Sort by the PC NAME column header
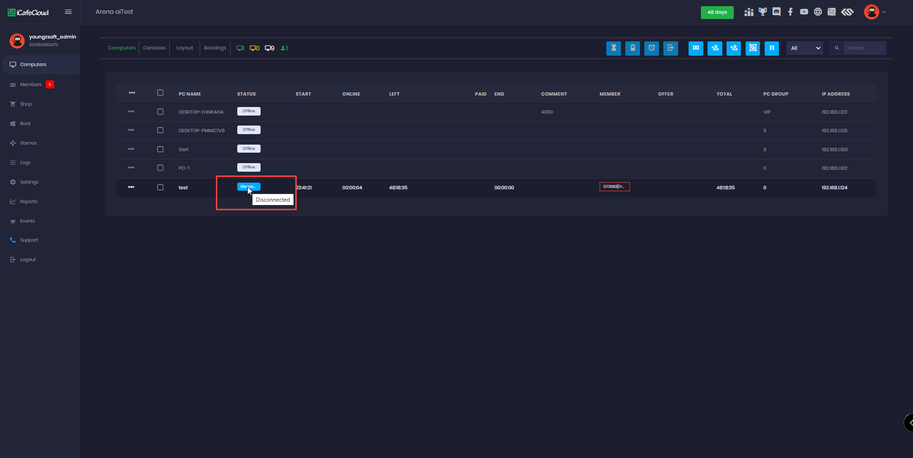This screenshot has width=913, height=458. pos(190,94)
